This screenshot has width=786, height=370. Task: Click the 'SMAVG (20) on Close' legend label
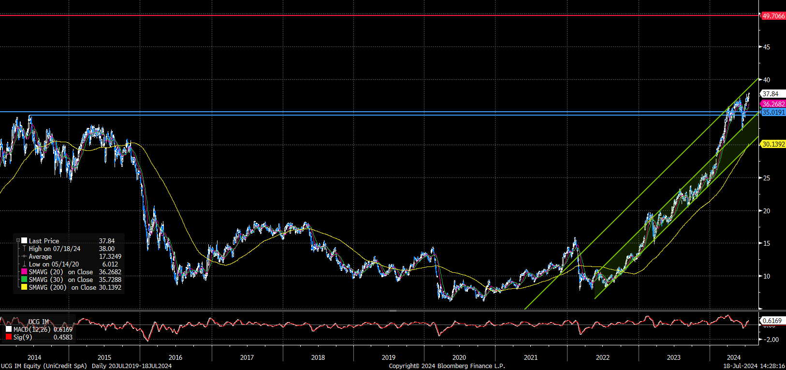click(60, 272)
